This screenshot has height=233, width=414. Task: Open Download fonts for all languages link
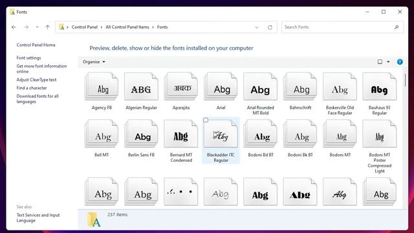pyautogui.click(x=38, y=99)
